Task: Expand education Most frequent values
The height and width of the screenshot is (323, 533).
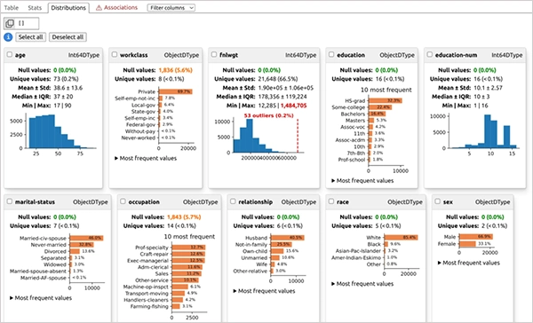Action: [362, 181]
